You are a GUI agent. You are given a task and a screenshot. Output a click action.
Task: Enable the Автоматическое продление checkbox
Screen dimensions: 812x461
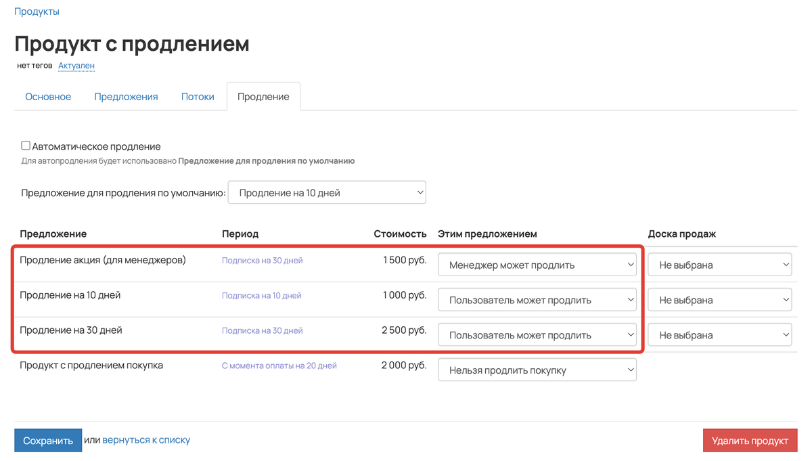coord(26,146)
